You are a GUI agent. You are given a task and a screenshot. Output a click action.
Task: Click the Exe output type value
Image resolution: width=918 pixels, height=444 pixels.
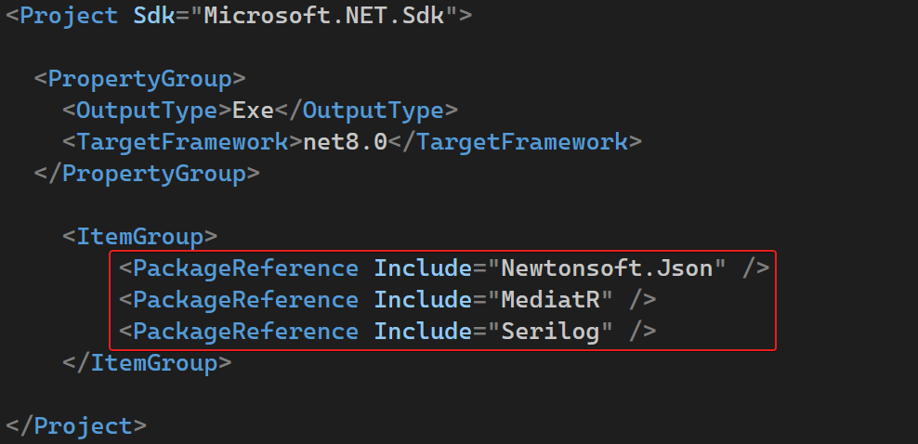253,111
